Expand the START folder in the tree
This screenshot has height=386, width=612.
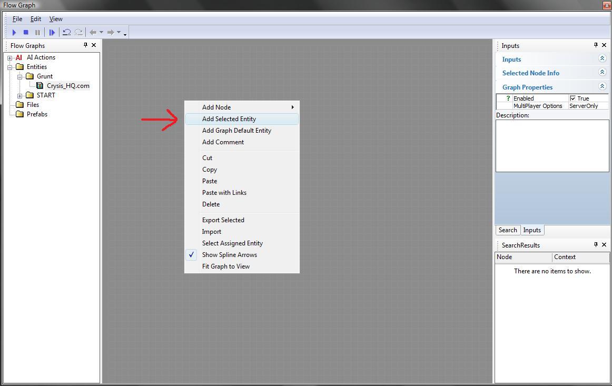pyautogui.click(x=20, y=96)
